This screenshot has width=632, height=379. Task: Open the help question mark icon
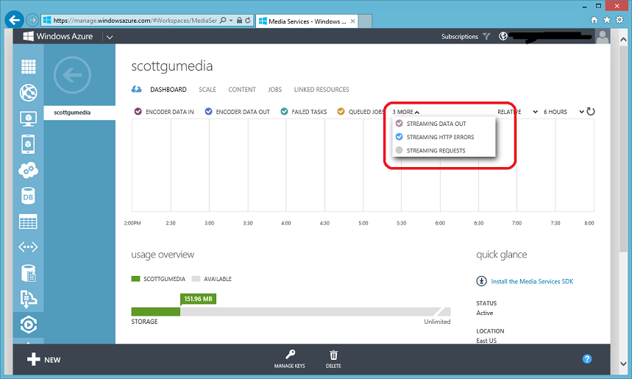click(587, 359)
